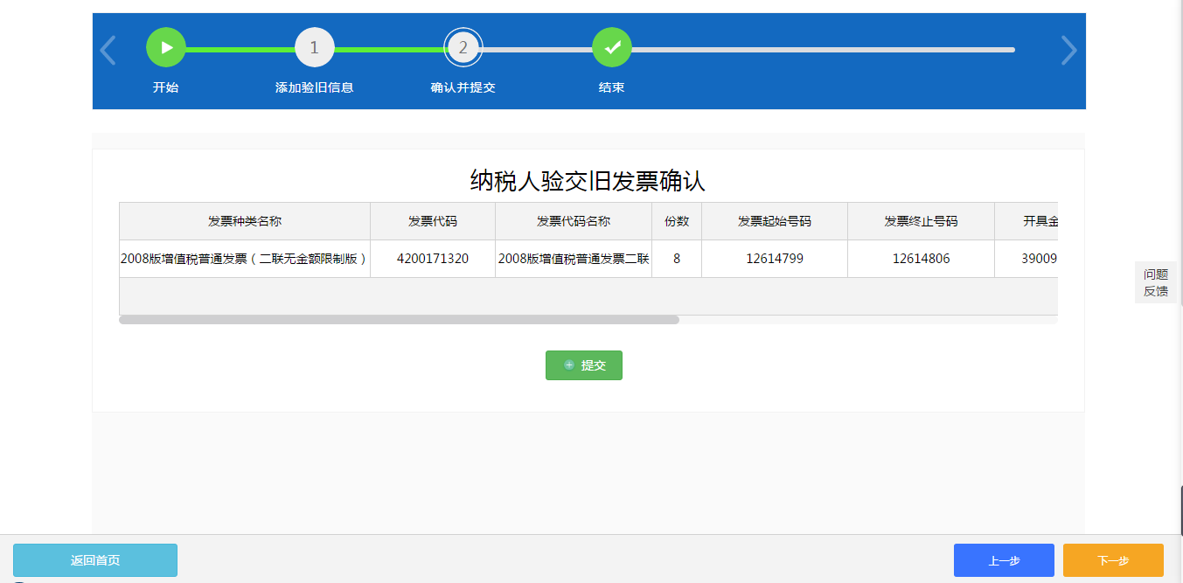Click the 开始 step label
This screenshot has width=1183, height=583.
point(166,87)
